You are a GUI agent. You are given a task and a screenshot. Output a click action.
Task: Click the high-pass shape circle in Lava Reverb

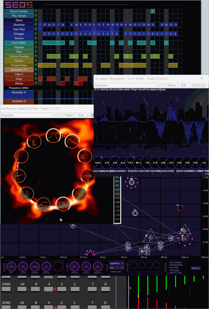pyautogui.click(x=43, y=204)
